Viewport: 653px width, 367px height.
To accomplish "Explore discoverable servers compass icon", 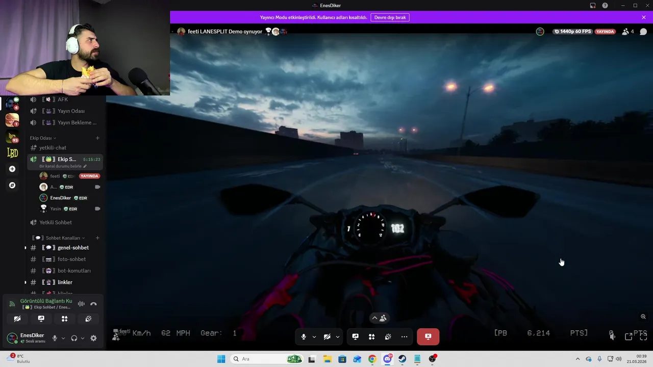I will coord(12,185).
